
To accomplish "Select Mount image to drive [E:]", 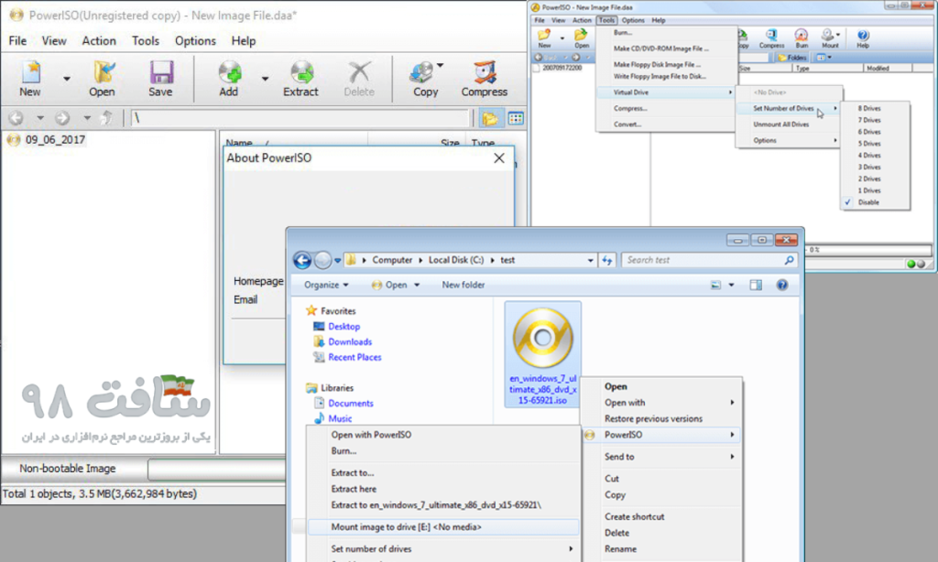I will pyautogui.click(x=406, y=527).
